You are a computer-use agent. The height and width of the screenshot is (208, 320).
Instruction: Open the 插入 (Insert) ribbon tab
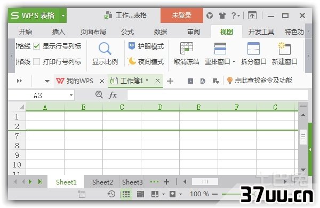pos(58,31)
